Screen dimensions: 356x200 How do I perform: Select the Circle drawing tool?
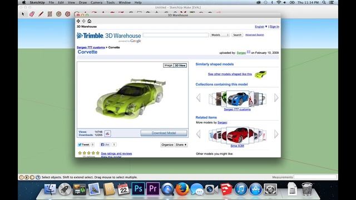[x=58, y=14]
